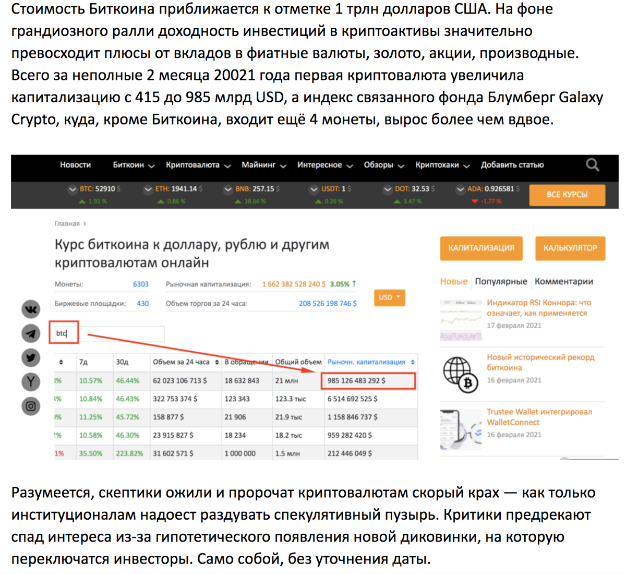
Task: Open Биткоин menu dropdown
Action: (x=134, y=165)
